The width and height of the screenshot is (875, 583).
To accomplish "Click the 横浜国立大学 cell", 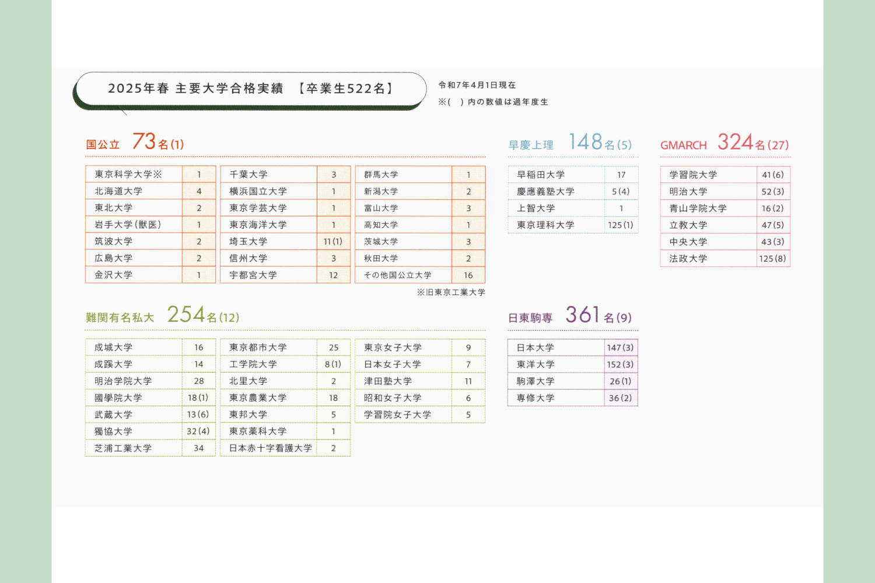I will [x=258, y=191].
